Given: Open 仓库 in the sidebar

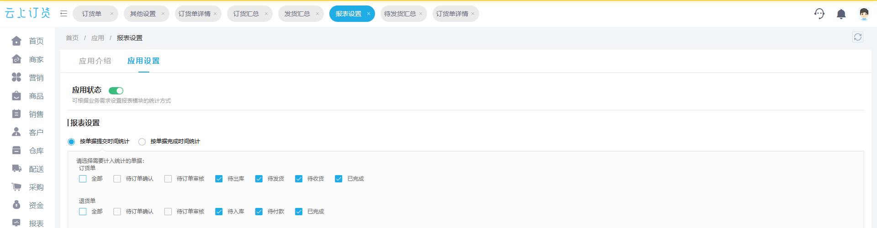Looking at the screenshot, I should [27, 150].
